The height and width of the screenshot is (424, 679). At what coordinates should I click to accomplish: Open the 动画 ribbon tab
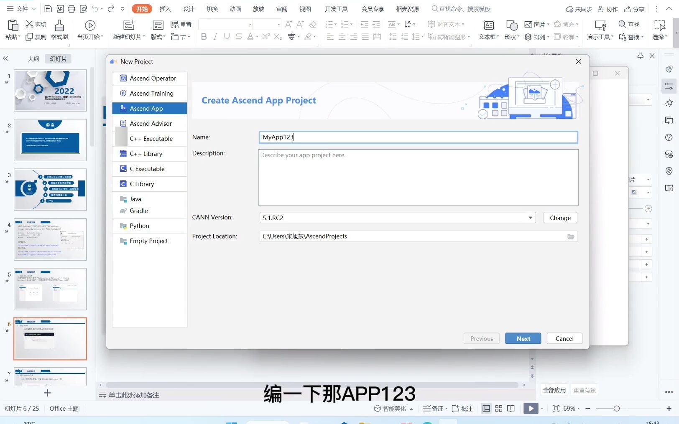[x=235, y=9]
